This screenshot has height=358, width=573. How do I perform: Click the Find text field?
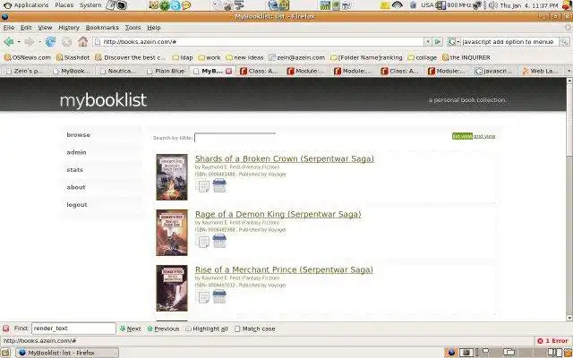[73, 328]
